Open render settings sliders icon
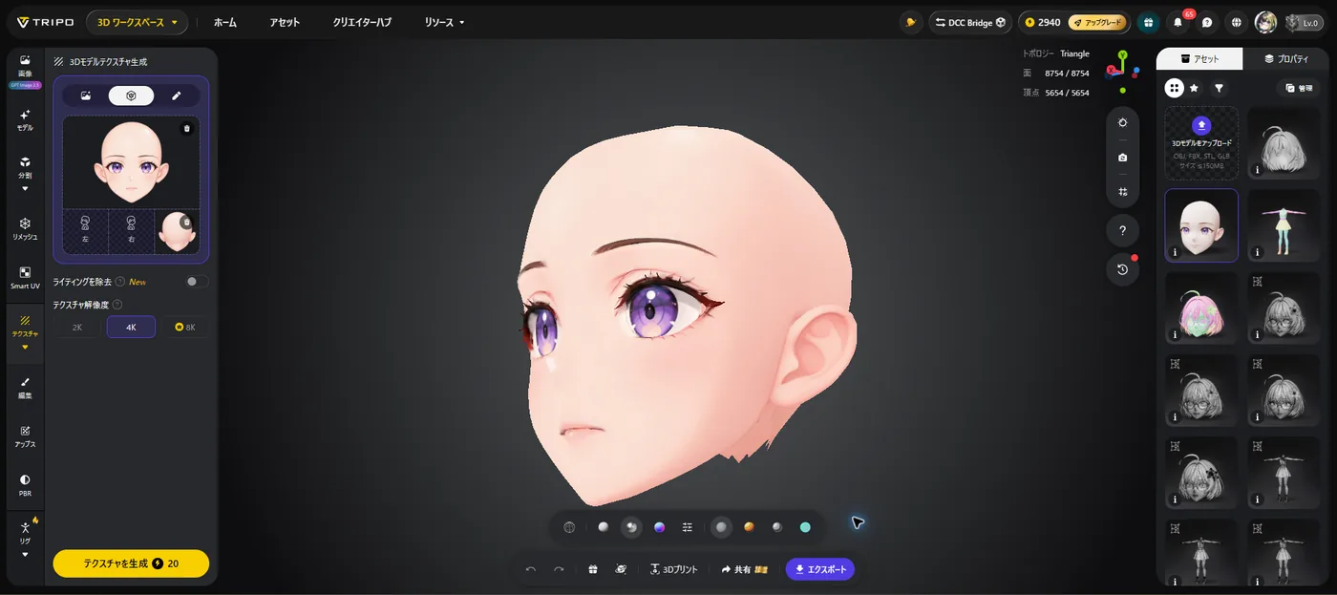 [x=688, y=527]
